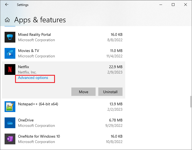Click the OneNote for Windows 10 icon

(10, 139)
